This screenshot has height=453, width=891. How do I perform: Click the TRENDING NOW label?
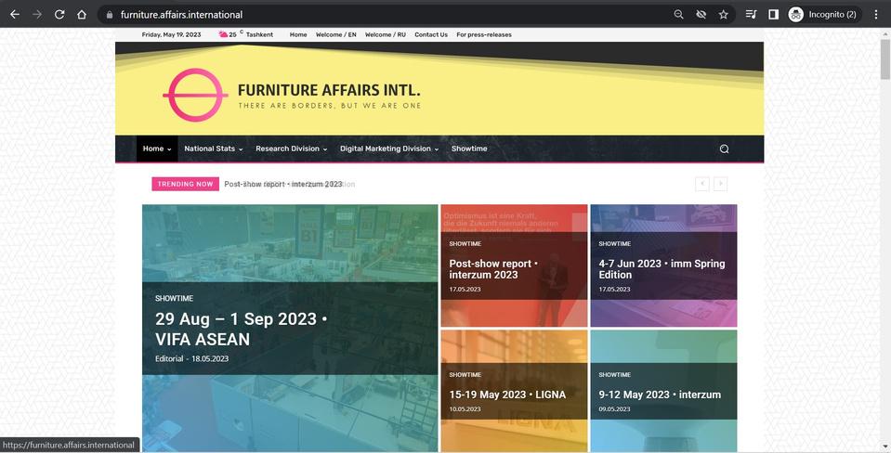pos(185,184)
